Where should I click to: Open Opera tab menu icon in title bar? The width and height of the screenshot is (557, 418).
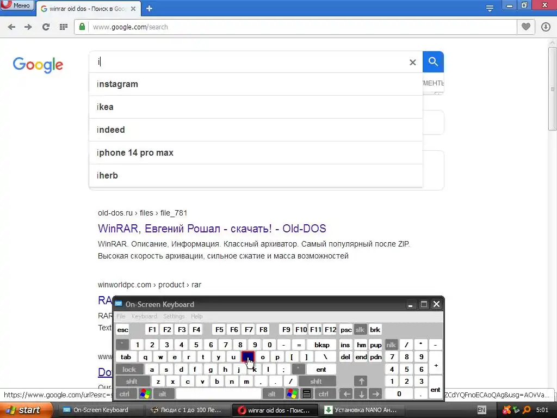(x=490, y=8)
